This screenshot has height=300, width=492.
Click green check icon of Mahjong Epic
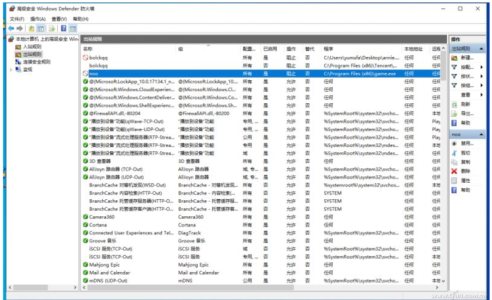pyautogui.click(x=85, y=265)
